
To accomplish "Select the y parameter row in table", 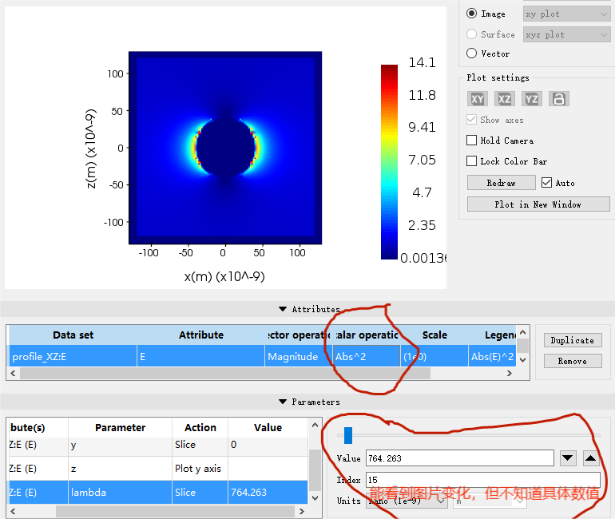I will coord(120,445).
